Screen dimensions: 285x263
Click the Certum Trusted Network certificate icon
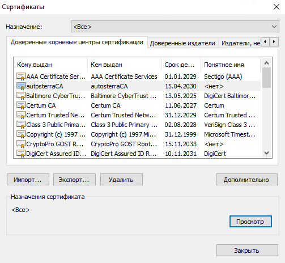tap(21, 115)
